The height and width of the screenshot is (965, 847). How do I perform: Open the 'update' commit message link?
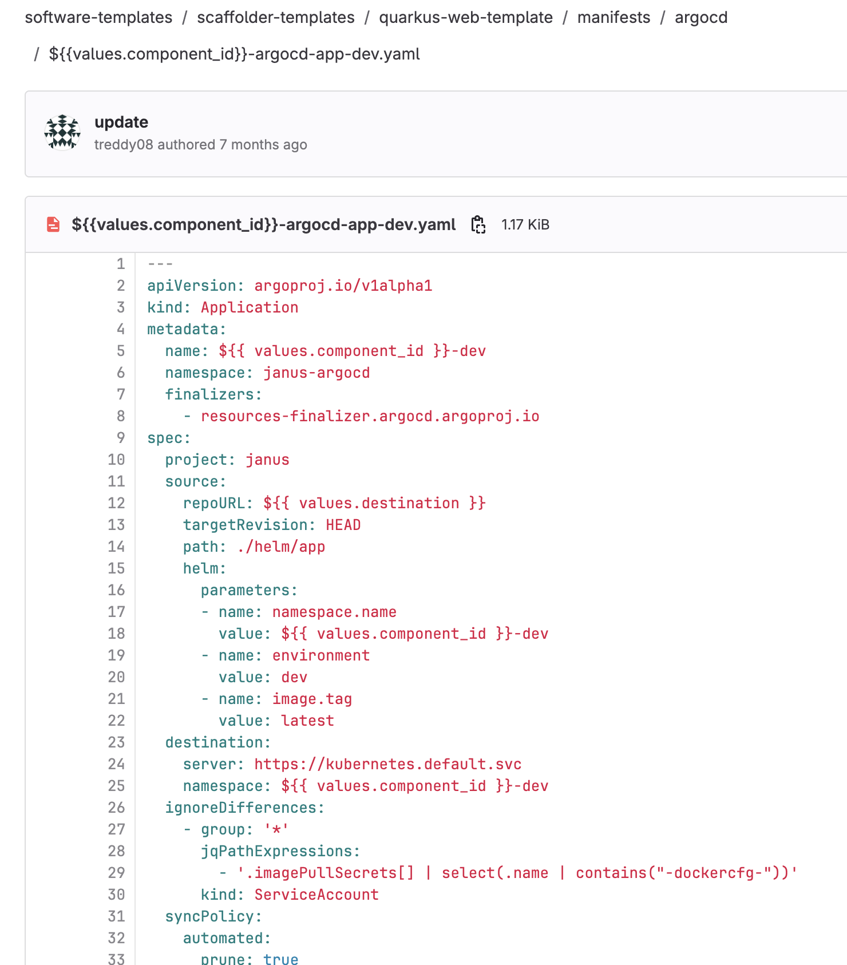click(x=121, y=122)
